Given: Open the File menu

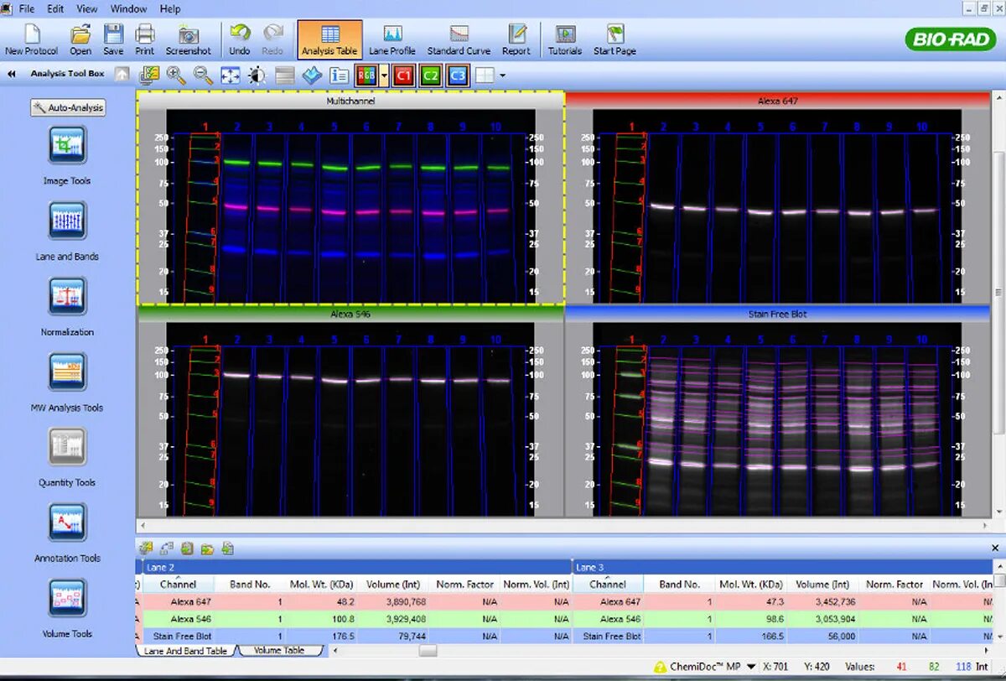Looking at the screenshot, I should tap(26, 8).
